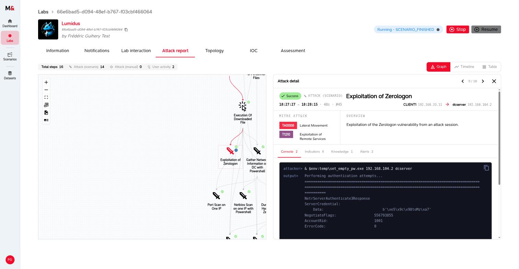Viewport: 519px width, 269px height.
Task: Filter by Attack (scenario) steps
Action: pyautogui.click(x=86, y=67)
